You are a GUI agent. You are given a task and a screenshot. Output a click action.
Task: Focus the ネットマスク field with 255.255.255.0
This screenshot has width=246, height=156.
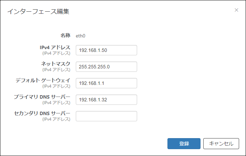click(106, 67)
